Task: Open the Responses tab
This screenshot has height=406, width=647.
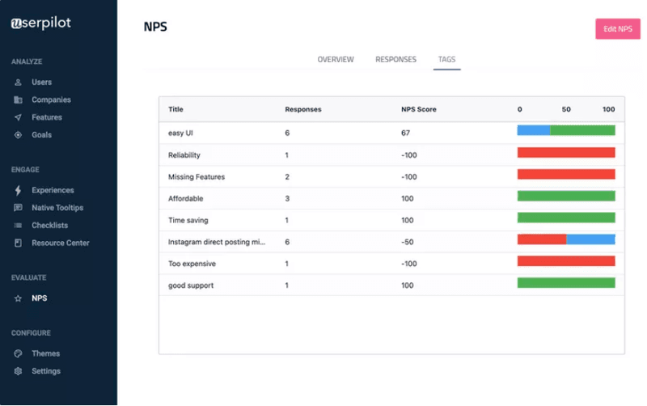Action: click(x=395, y=60)
